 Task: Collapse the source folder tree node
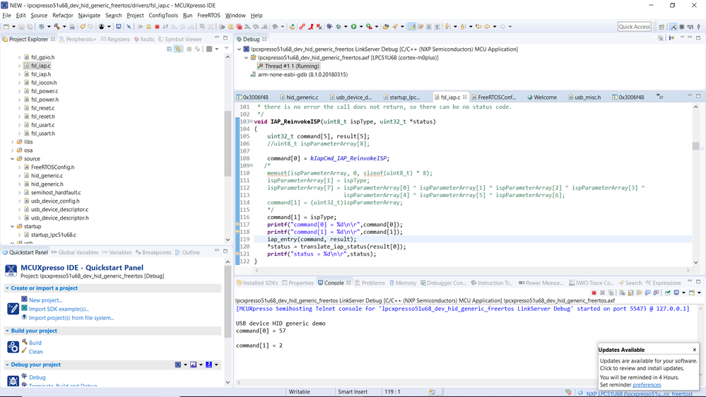(x=12, y=159)
